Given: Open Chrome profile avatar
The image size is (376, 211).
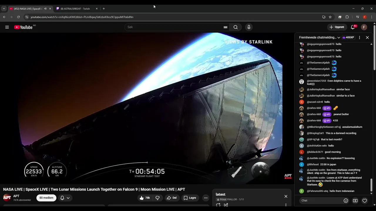Looking at the screenshot, I should tap(365, 17).
